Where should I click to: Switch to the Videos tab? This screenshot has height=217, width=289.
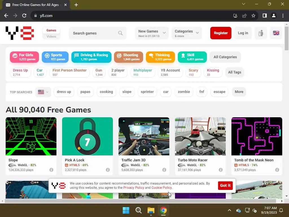pos(51,36)
